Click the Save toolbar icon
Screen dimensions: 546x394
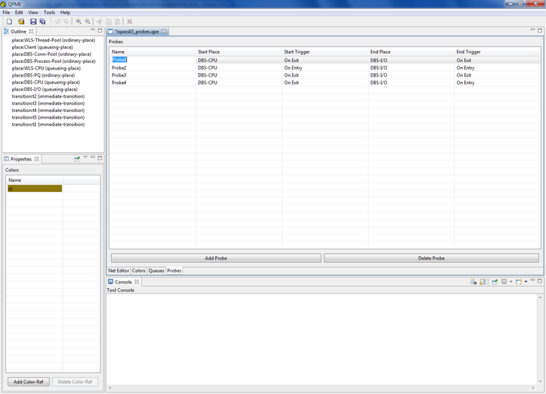pyautogui.click(x=33, y=22)
